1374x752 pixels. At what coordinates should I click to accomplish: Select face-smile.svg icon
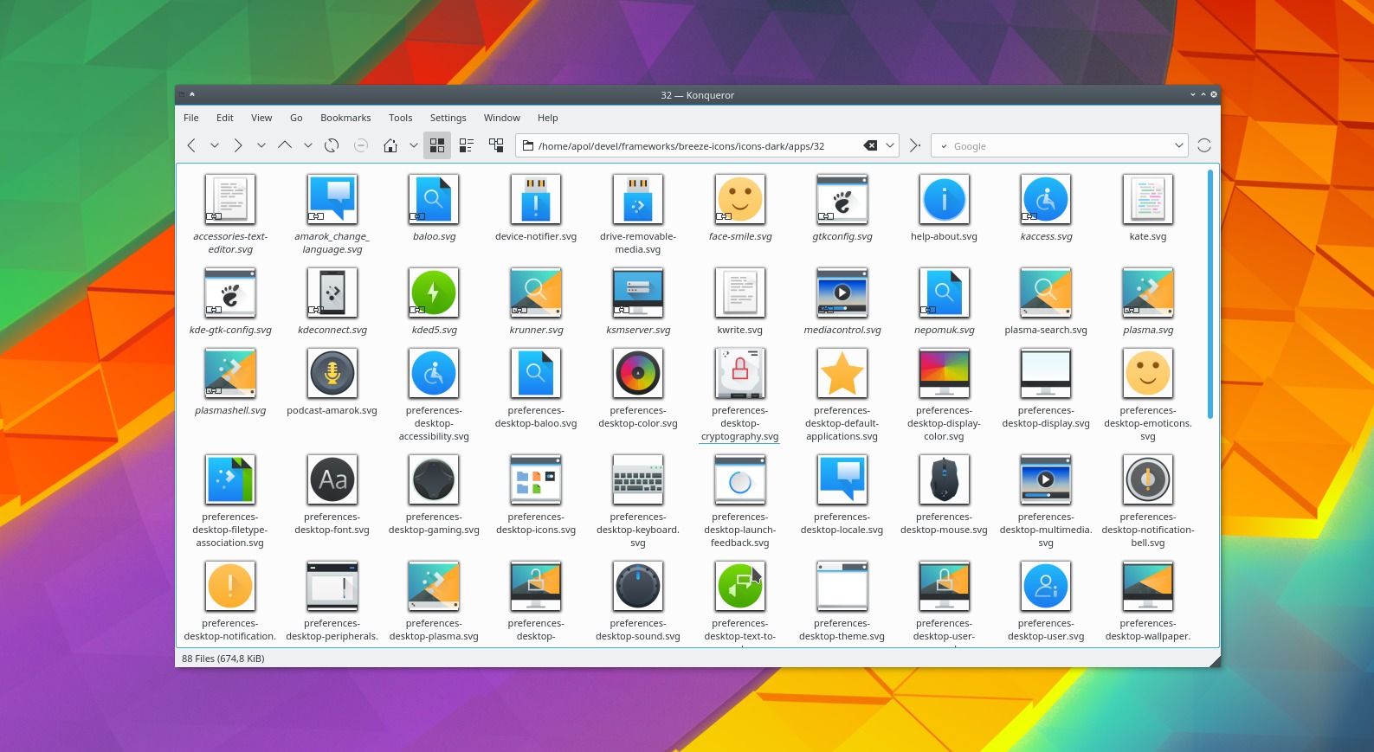(x=740, y=198)
